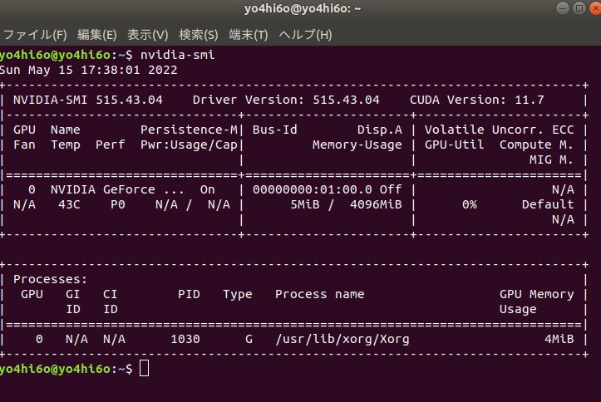Open the 端末(T) menu
This screenshot has width=601, height=402.
(x=249, y=35)
